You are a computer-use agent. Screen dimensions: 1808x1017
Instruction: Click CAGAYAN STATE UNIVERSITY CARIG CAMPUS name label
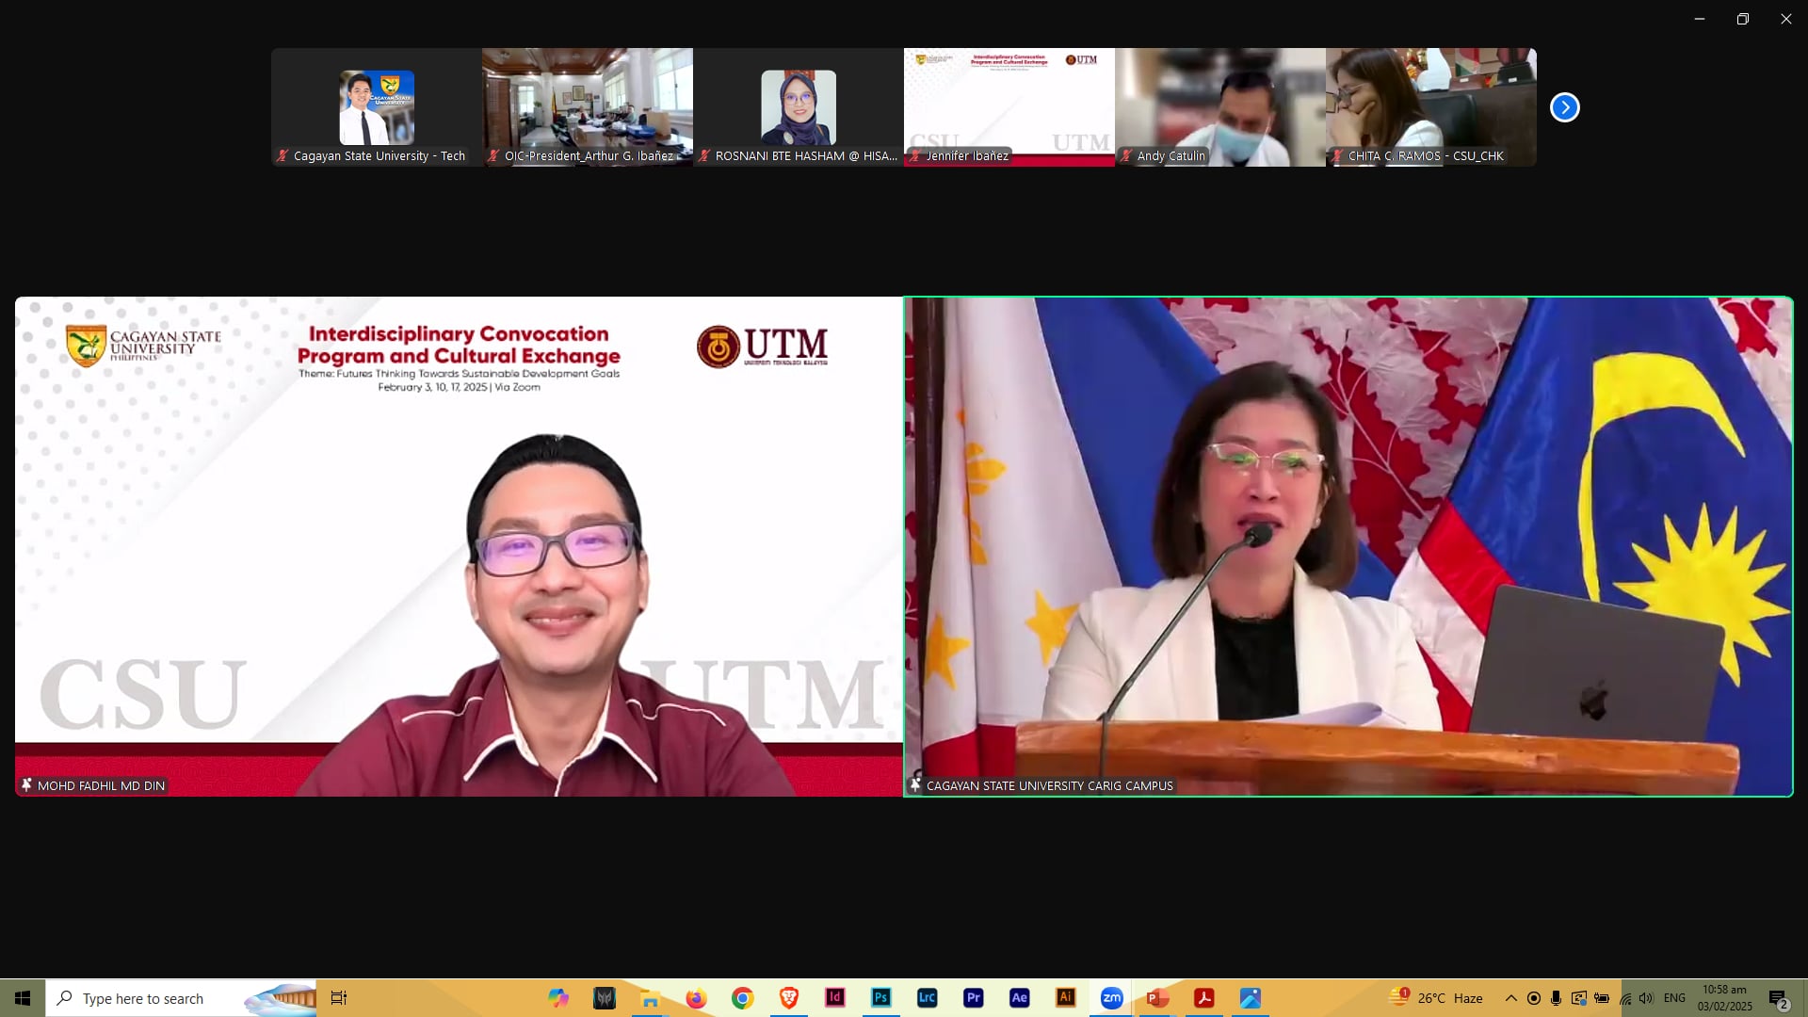point(1050,785)
